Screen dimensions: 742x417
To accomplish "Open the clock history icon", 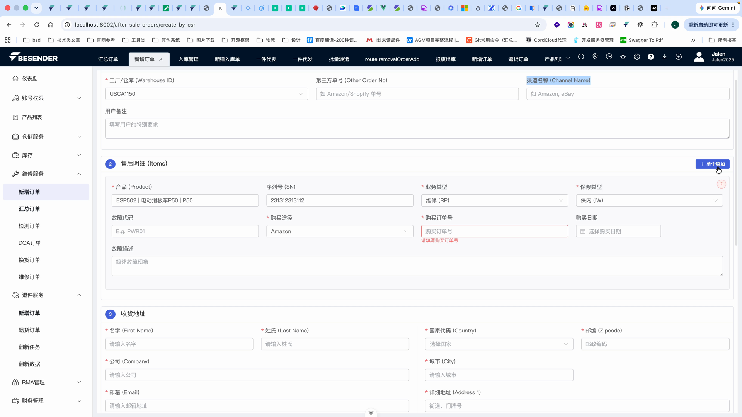I will point(609,57).
